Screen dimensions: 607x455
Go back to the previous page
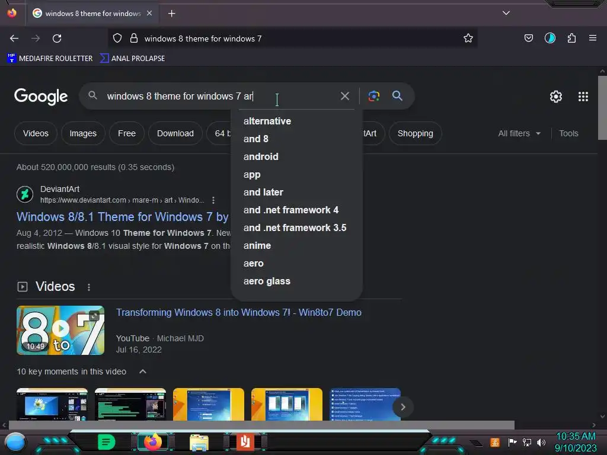[x=14, y=39]
